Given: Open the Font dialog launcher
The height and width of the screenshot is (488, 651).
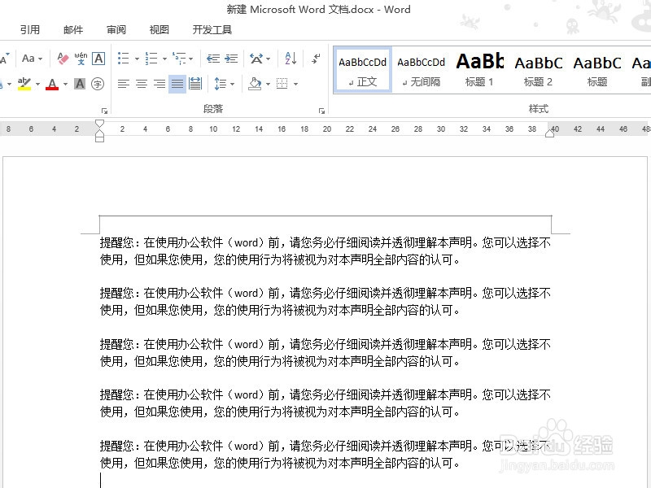Looking at the screenshot, I should pyautogui.click(x=105, y=111).
